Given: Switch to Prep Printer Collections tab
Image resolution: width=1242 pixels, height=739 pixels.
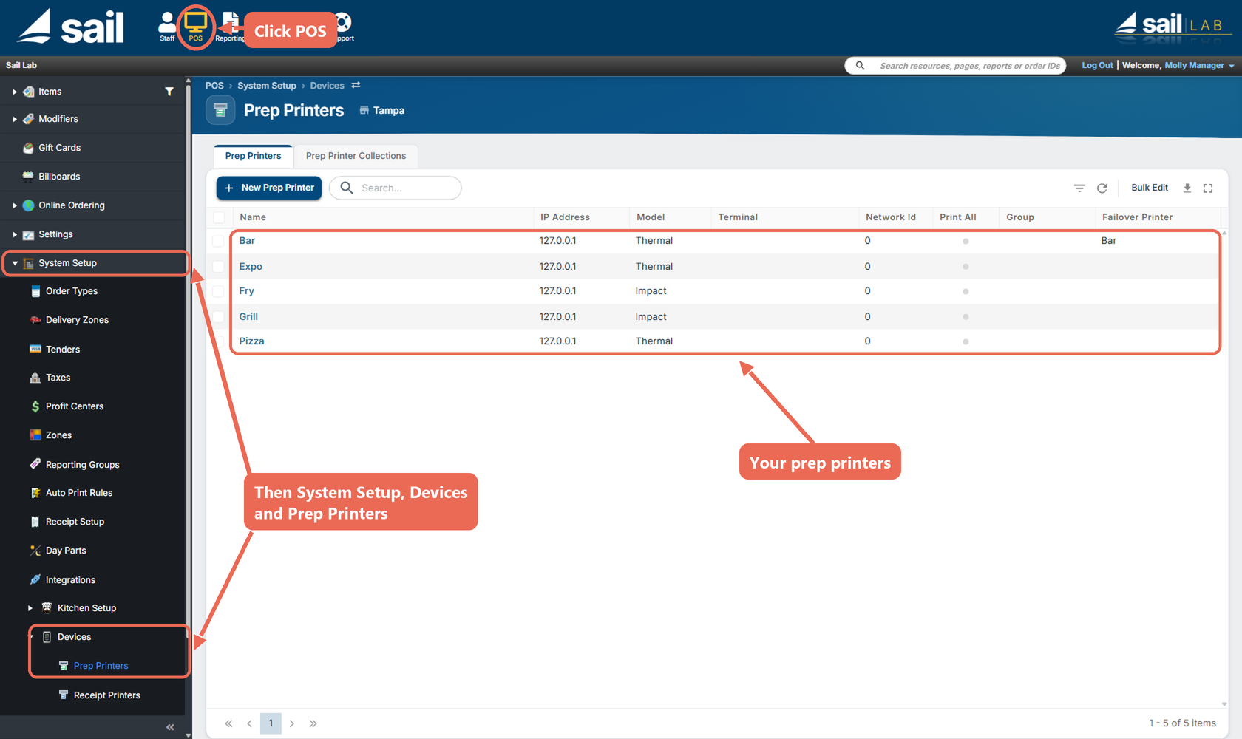Looking at the screenshot, I should pyautogui.click(x=356, y=156).
